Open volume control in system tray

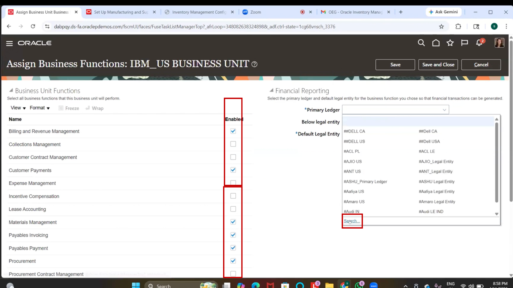click(471, 286)
